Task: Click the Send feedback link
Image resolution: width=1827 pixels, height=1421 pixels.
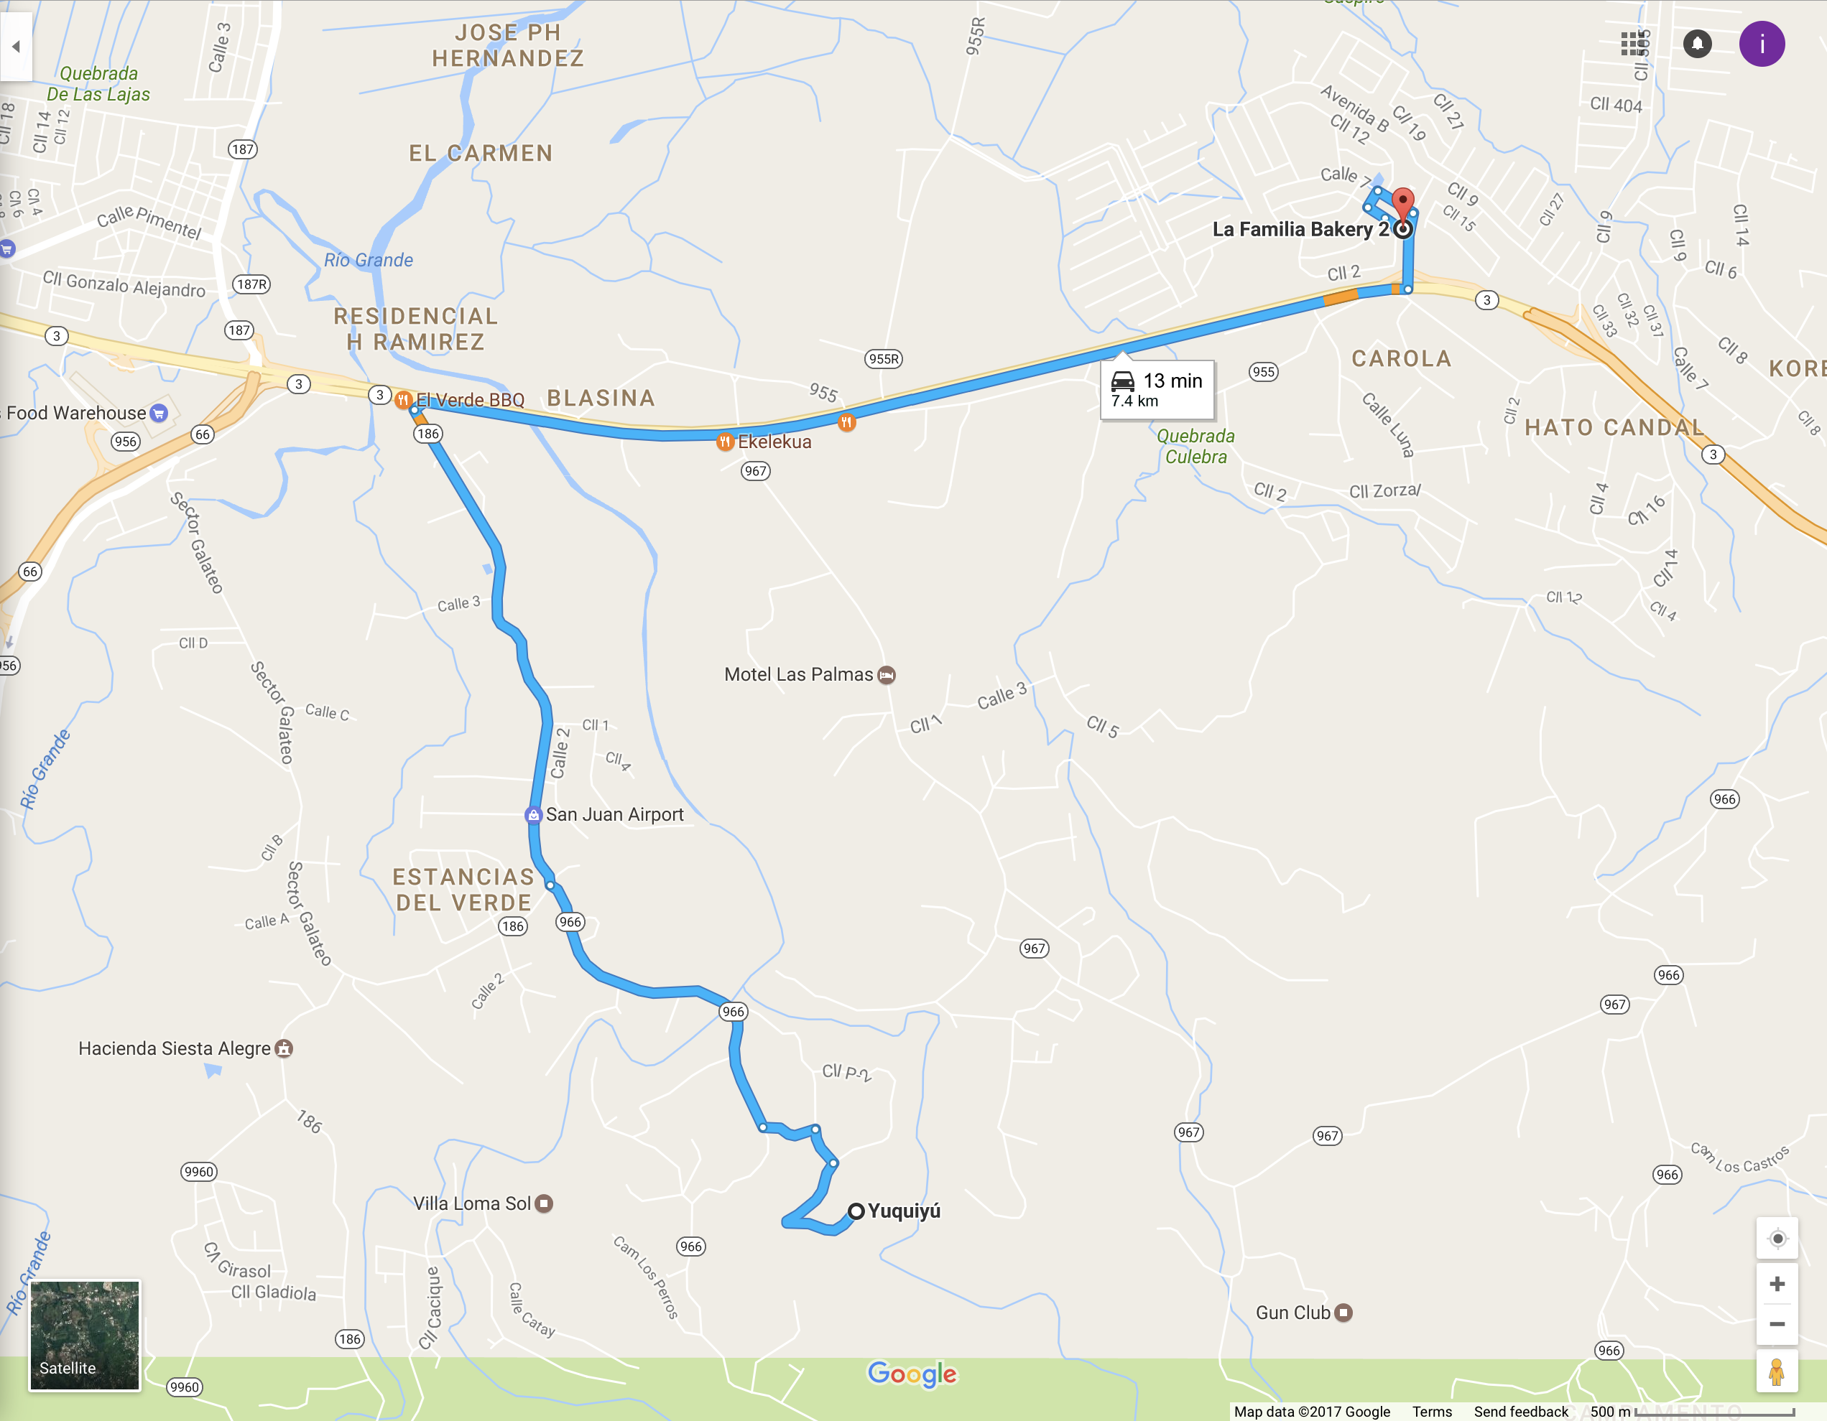Action: pos(1521,1411)
